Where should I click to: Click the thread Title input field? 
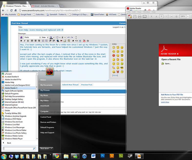pyautogui.click(x=41, y=30)
